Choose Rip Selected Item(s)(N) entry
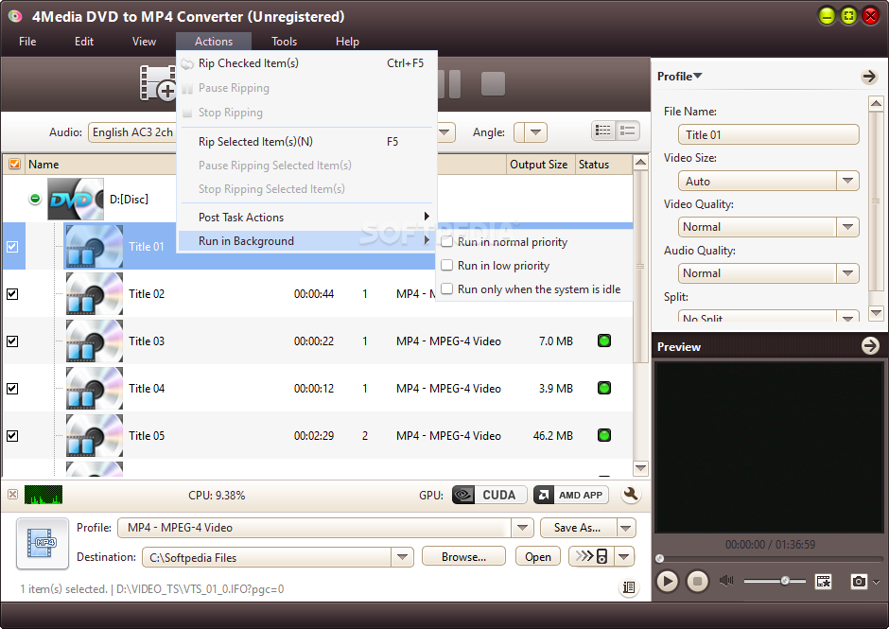The image size is (889, 629). [306, 141]
